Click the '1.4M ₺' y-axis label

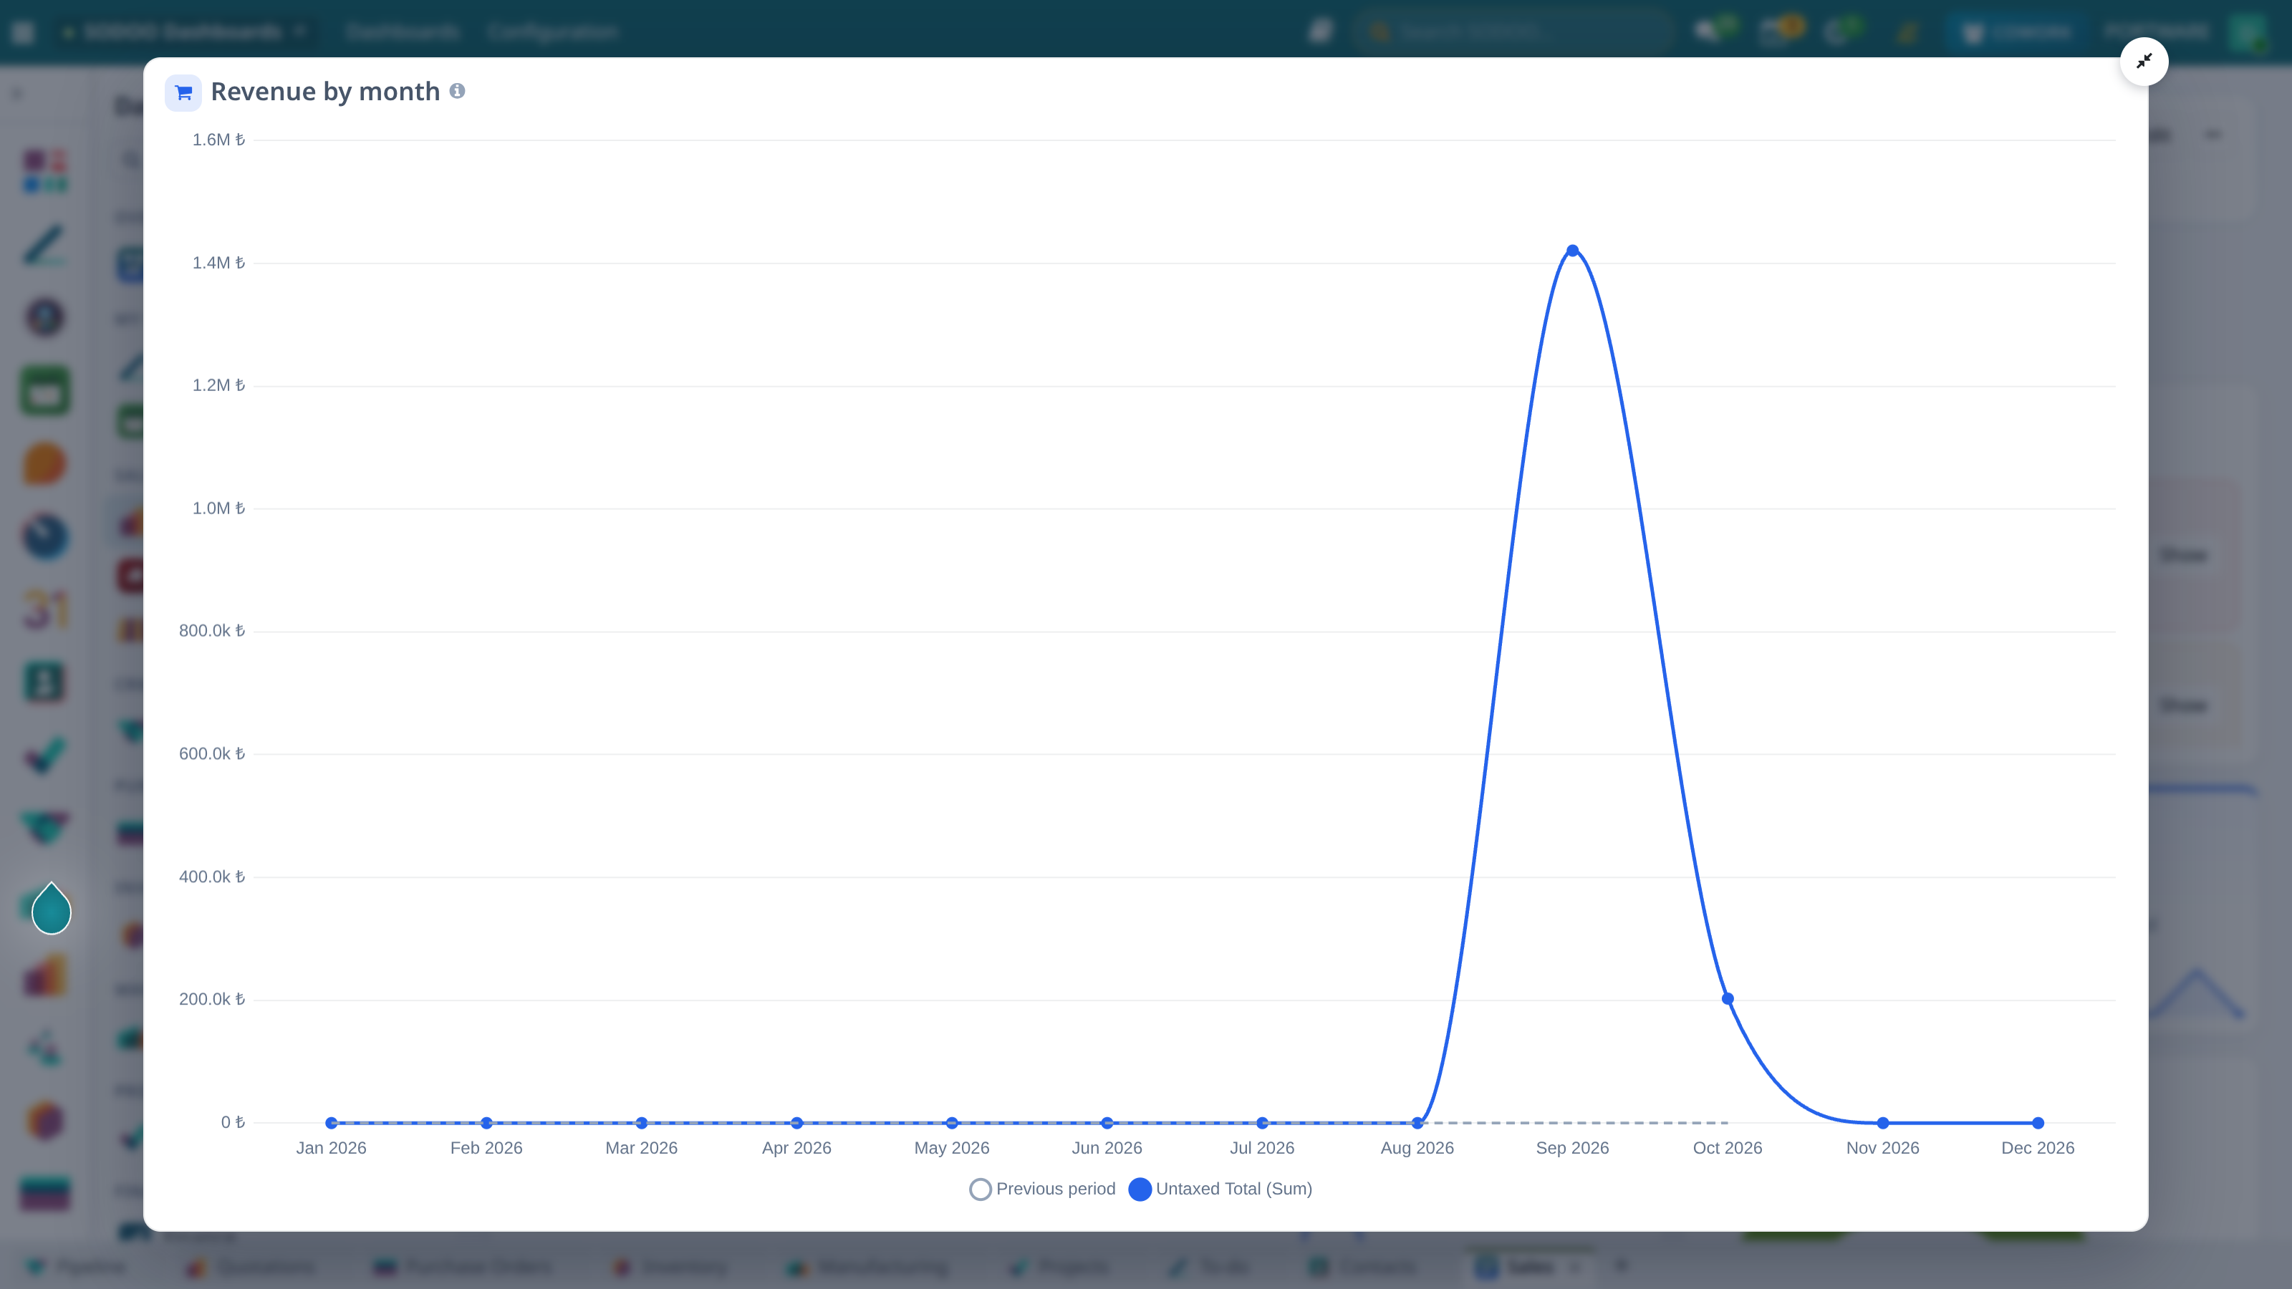(x=218, y=262)
